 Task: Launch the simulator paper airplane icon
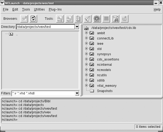pyautogui.click(x=88, y=19)
